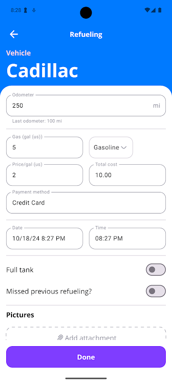Image resolution: width=172 pixels, height=383 pixels.
Task: Open the Gasoline fuel type dropdown
Action: tap(111, 147)
